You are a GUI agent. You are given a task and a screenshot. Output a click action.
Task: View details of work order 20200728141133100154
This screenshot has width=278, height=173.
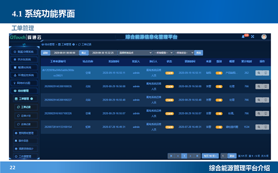[259, 127]
